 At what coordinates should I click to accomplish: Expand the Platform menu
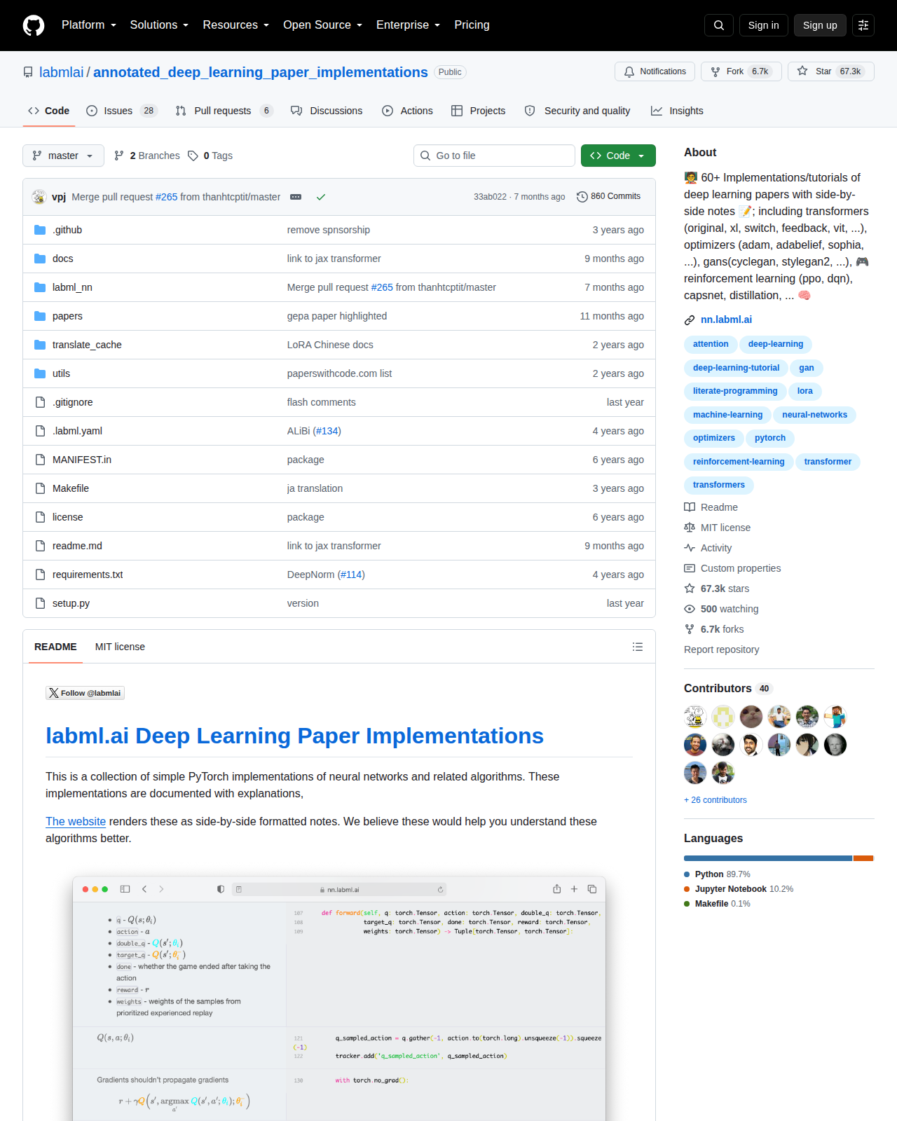89,25
